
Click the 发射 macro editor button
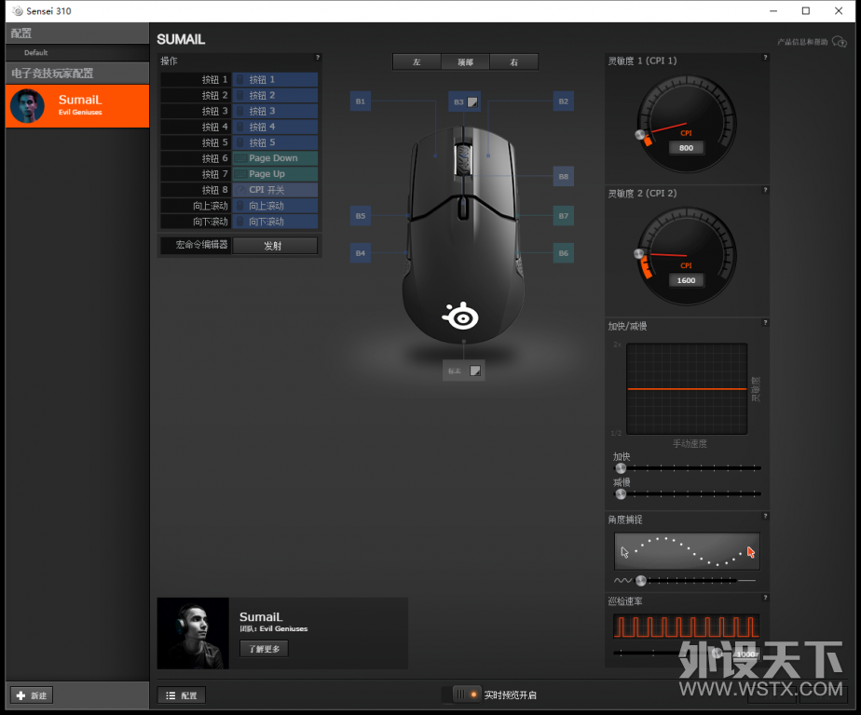tap(275, 245)
